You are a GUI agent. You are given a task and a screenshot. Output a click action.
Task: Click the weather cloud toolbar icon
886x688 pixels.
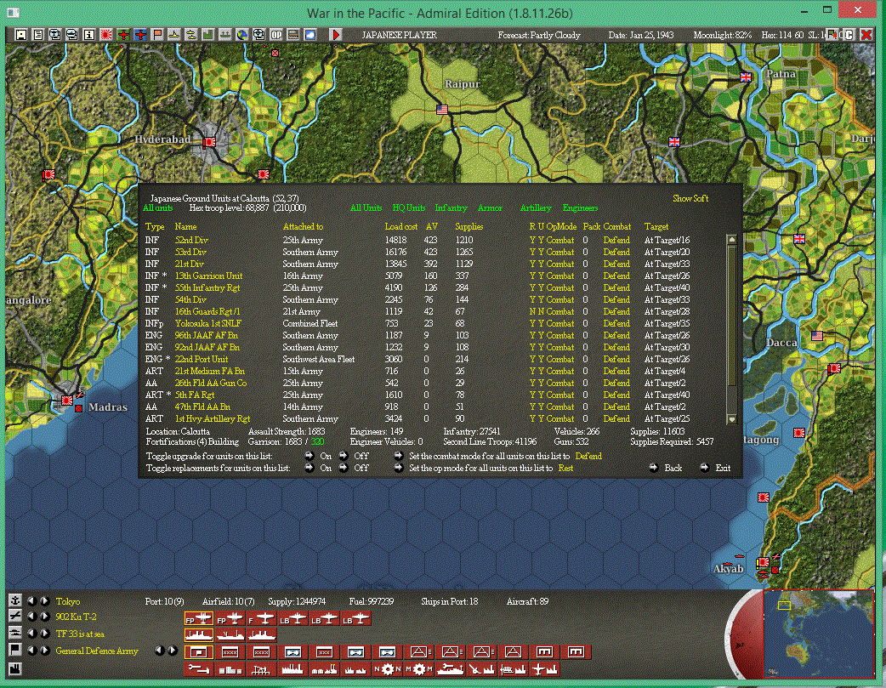click(x=310, y=35)
